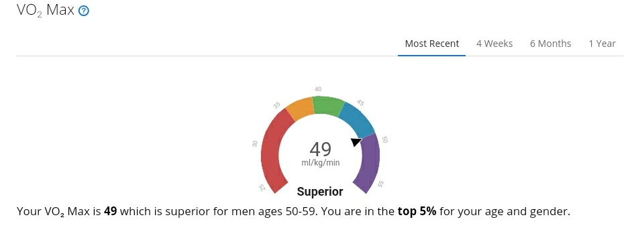Click the Superior rating label
The height and width of the screenshot is (244, 626).
point(320,192)
